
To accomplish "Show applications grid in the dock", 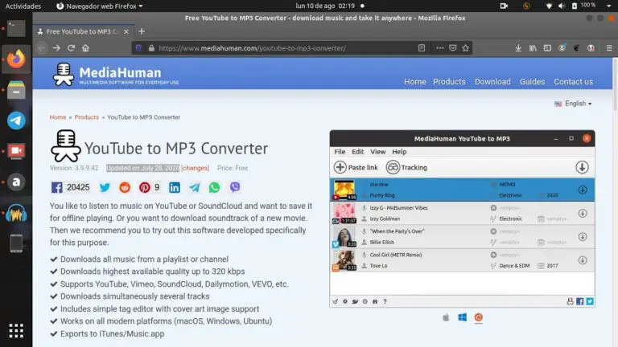I will click(16, 330).
